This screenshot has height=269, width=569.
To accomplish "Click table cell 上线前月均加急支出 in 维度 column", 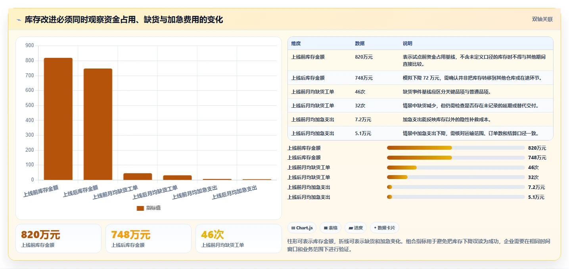I will [x=312, y=120].
